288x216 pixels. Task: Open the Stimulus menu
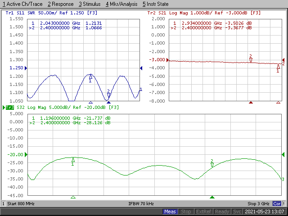tap(90, 4)
